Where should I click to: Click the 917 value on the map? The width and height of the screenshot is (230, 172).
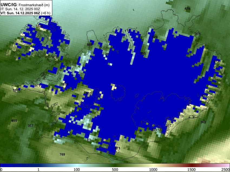tap(216, 61)
